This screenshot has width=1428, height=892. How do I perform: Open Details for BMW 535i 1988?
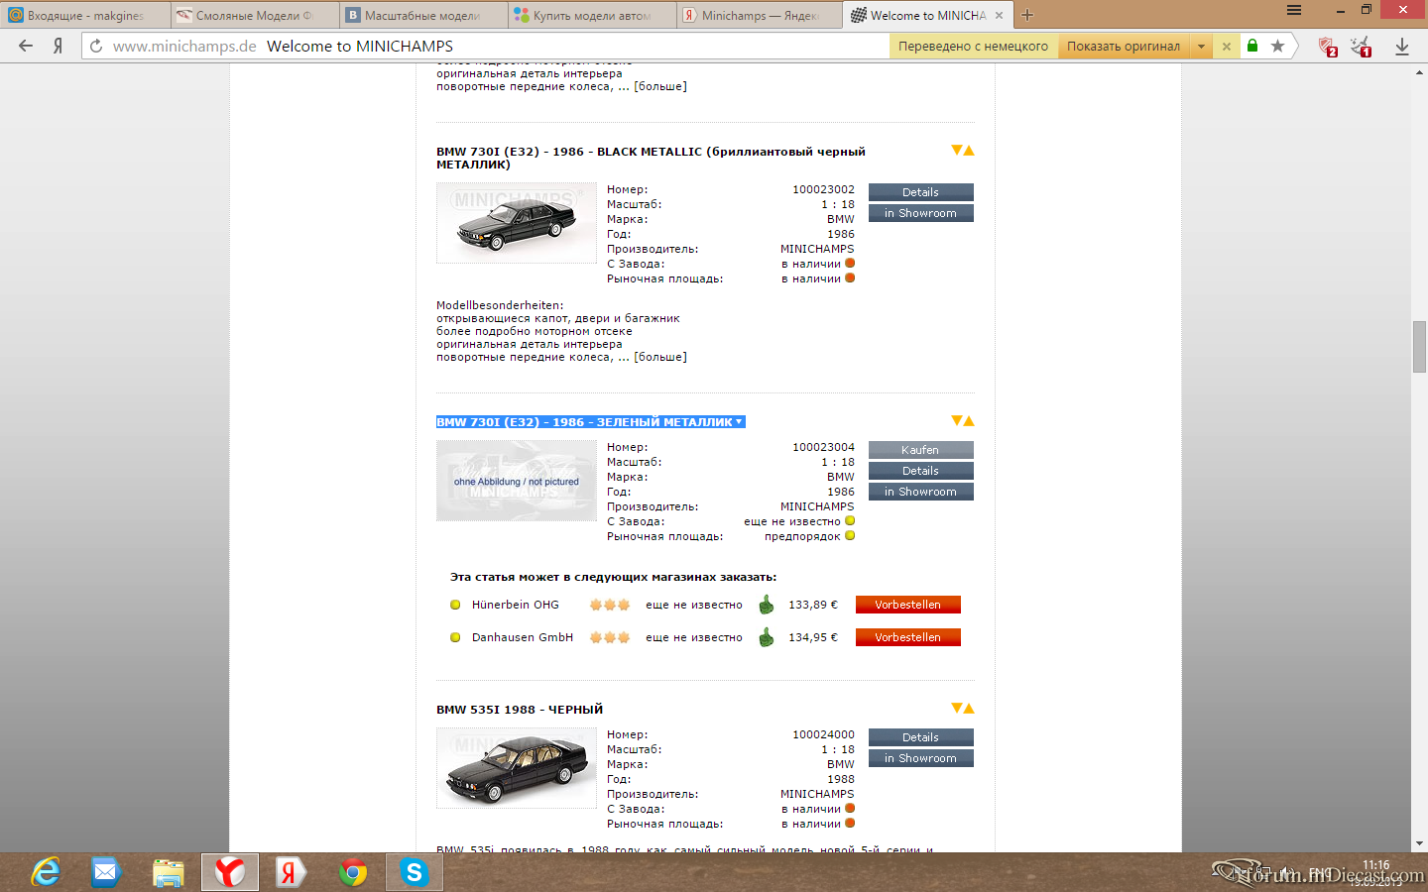[920, 737]
